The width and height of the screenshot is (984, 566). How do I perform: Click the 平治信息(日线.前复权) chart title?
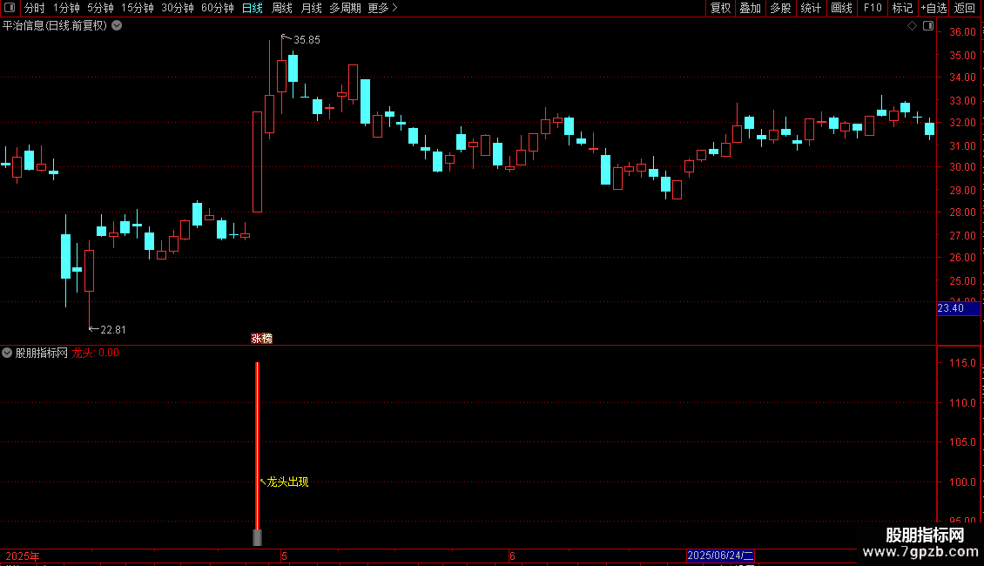55,26
